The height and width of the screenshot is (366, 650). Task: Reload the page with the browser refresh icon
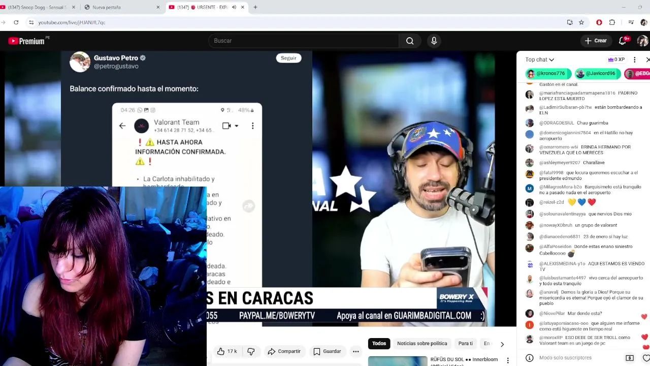(x=16, y=22)
